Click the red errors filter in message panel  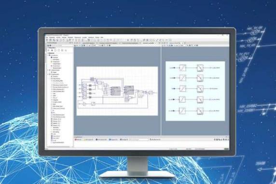tap(78, 140)
